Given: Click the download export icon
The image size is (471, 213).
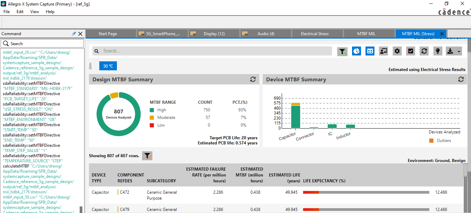Looking at the screenshot, I should point(450,51).
